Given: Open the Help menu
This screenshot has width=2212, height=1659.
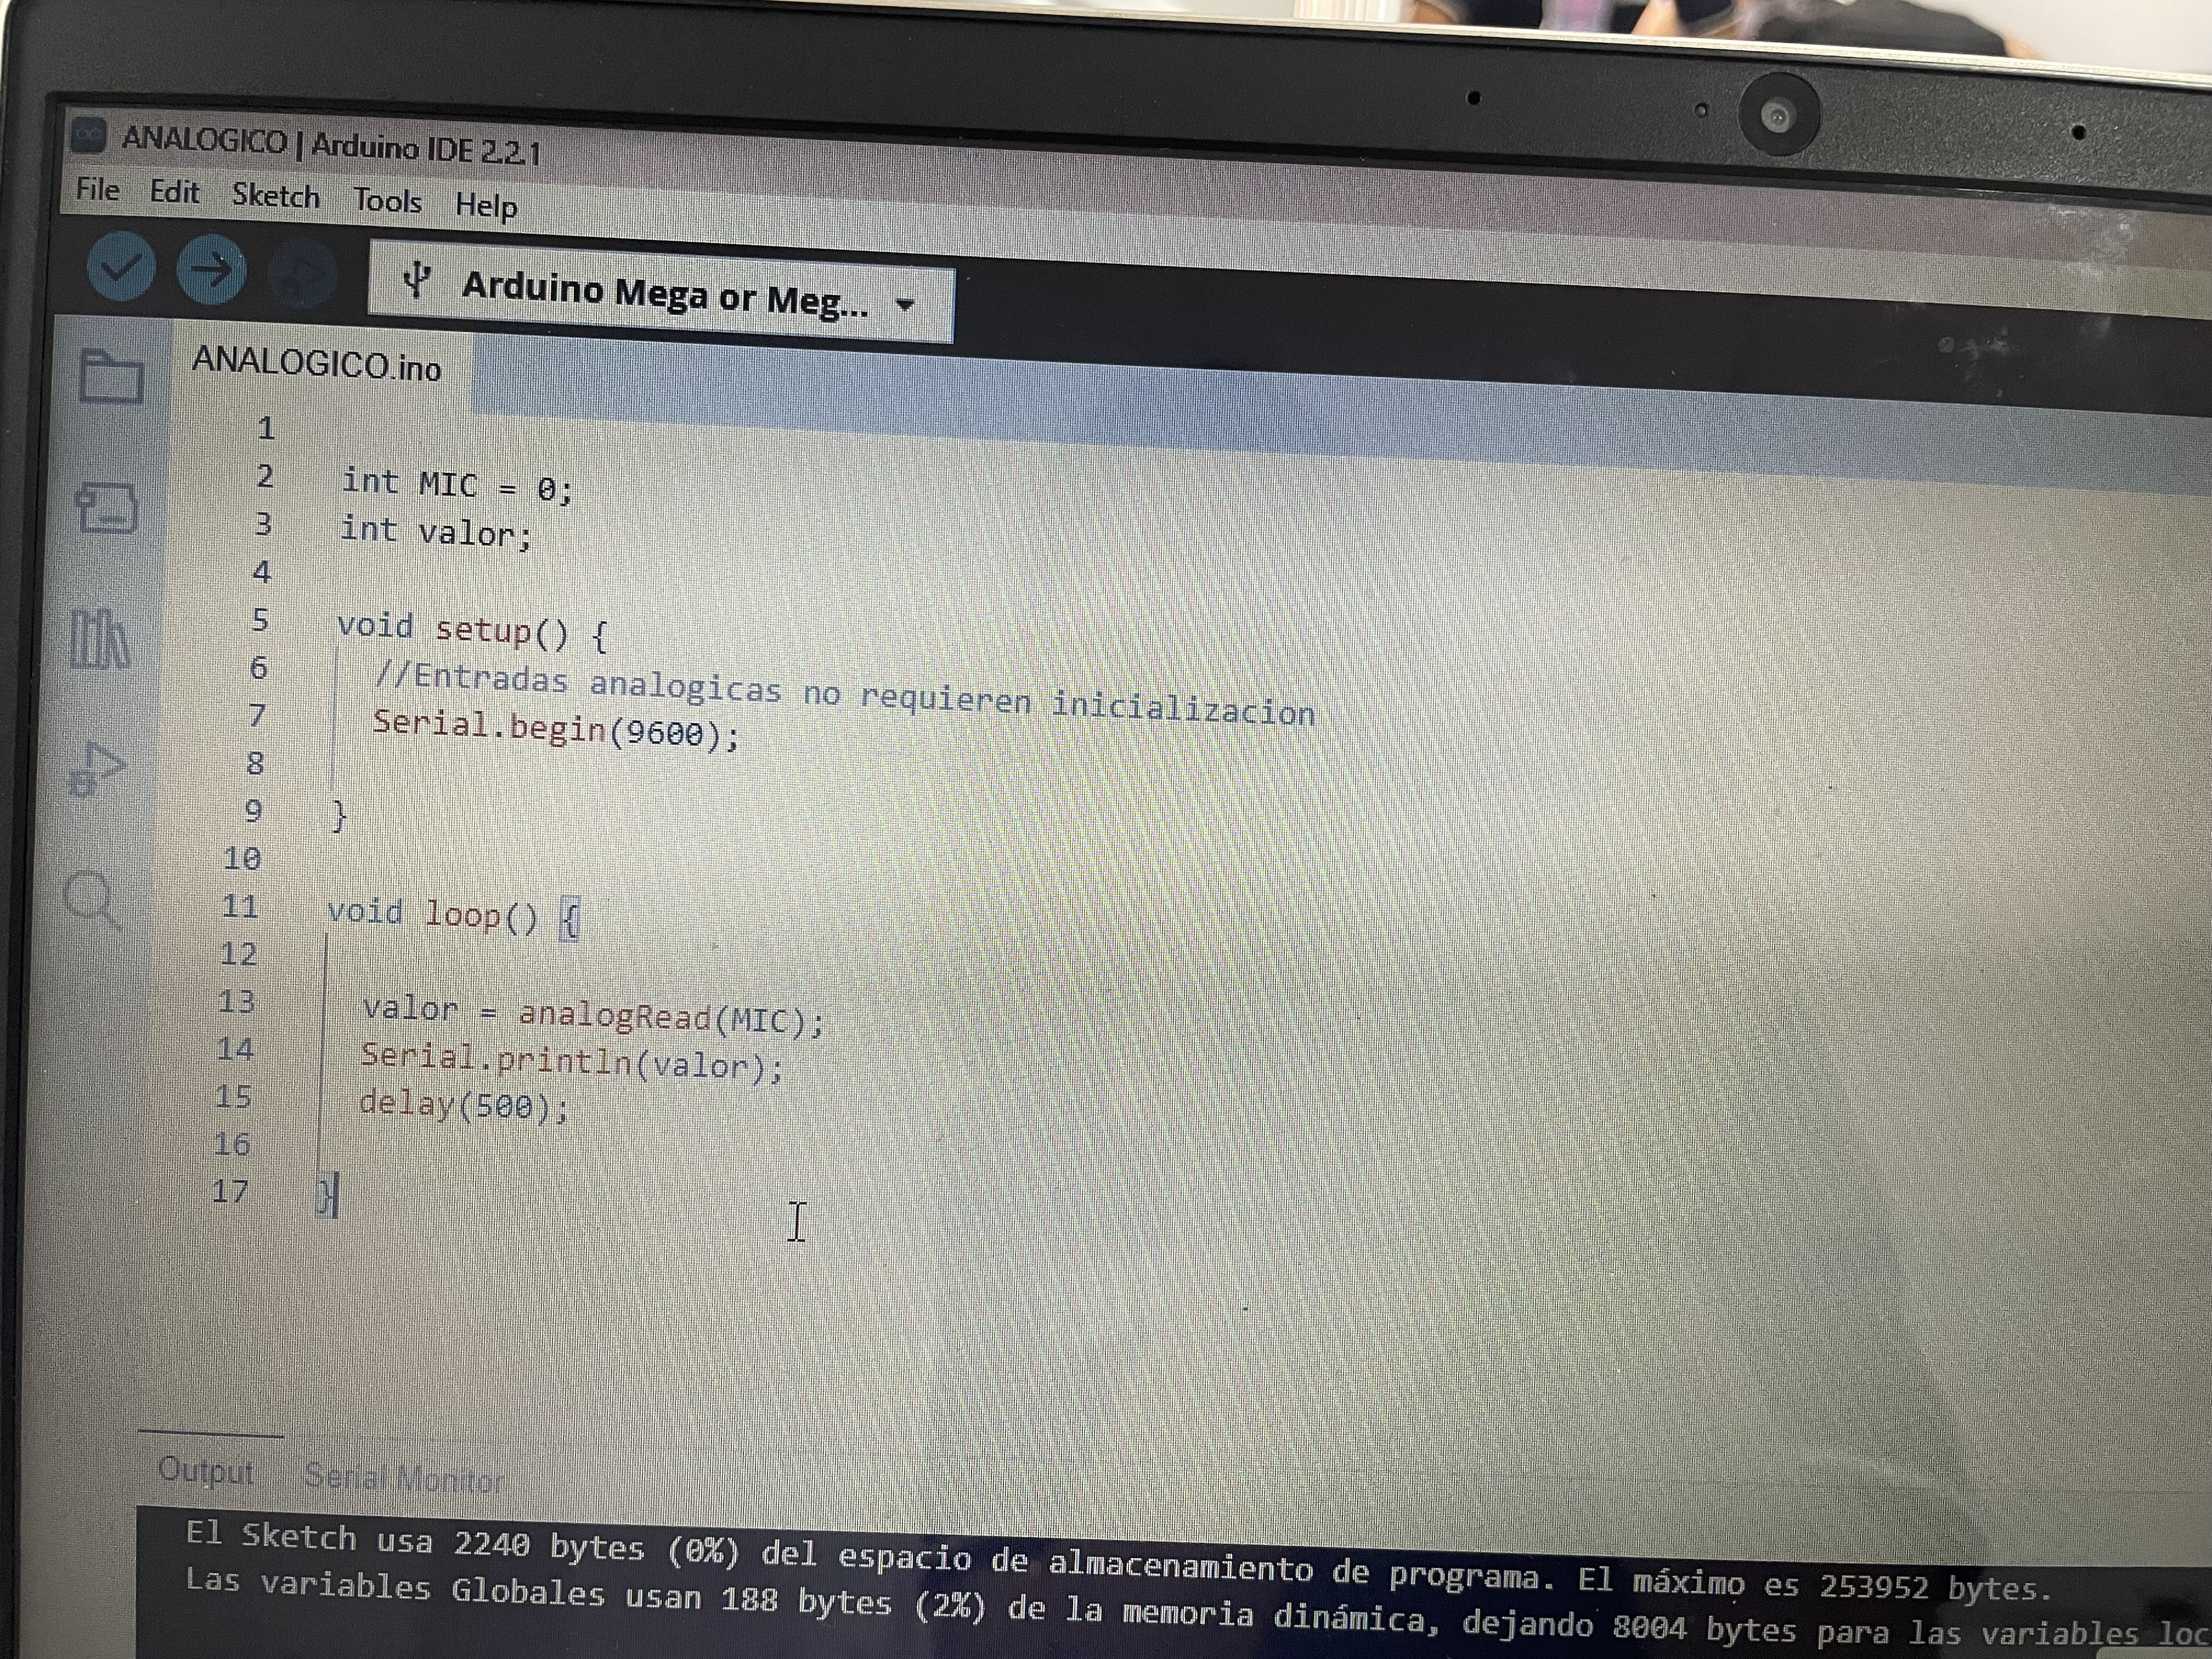Looking at the screenshot, I should (486, 205).
